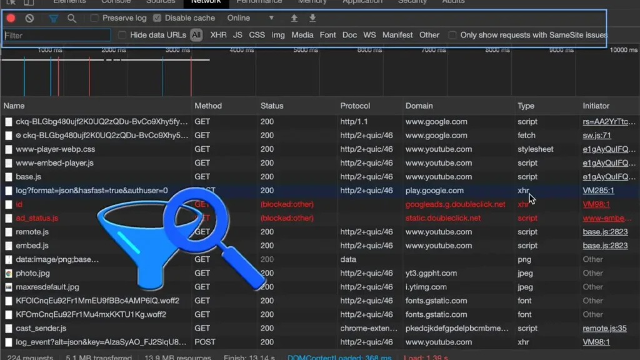This screenshot has height=360, width=640.
Task: Click the inspect element cursor icon
Action: [x=11, y=2]
